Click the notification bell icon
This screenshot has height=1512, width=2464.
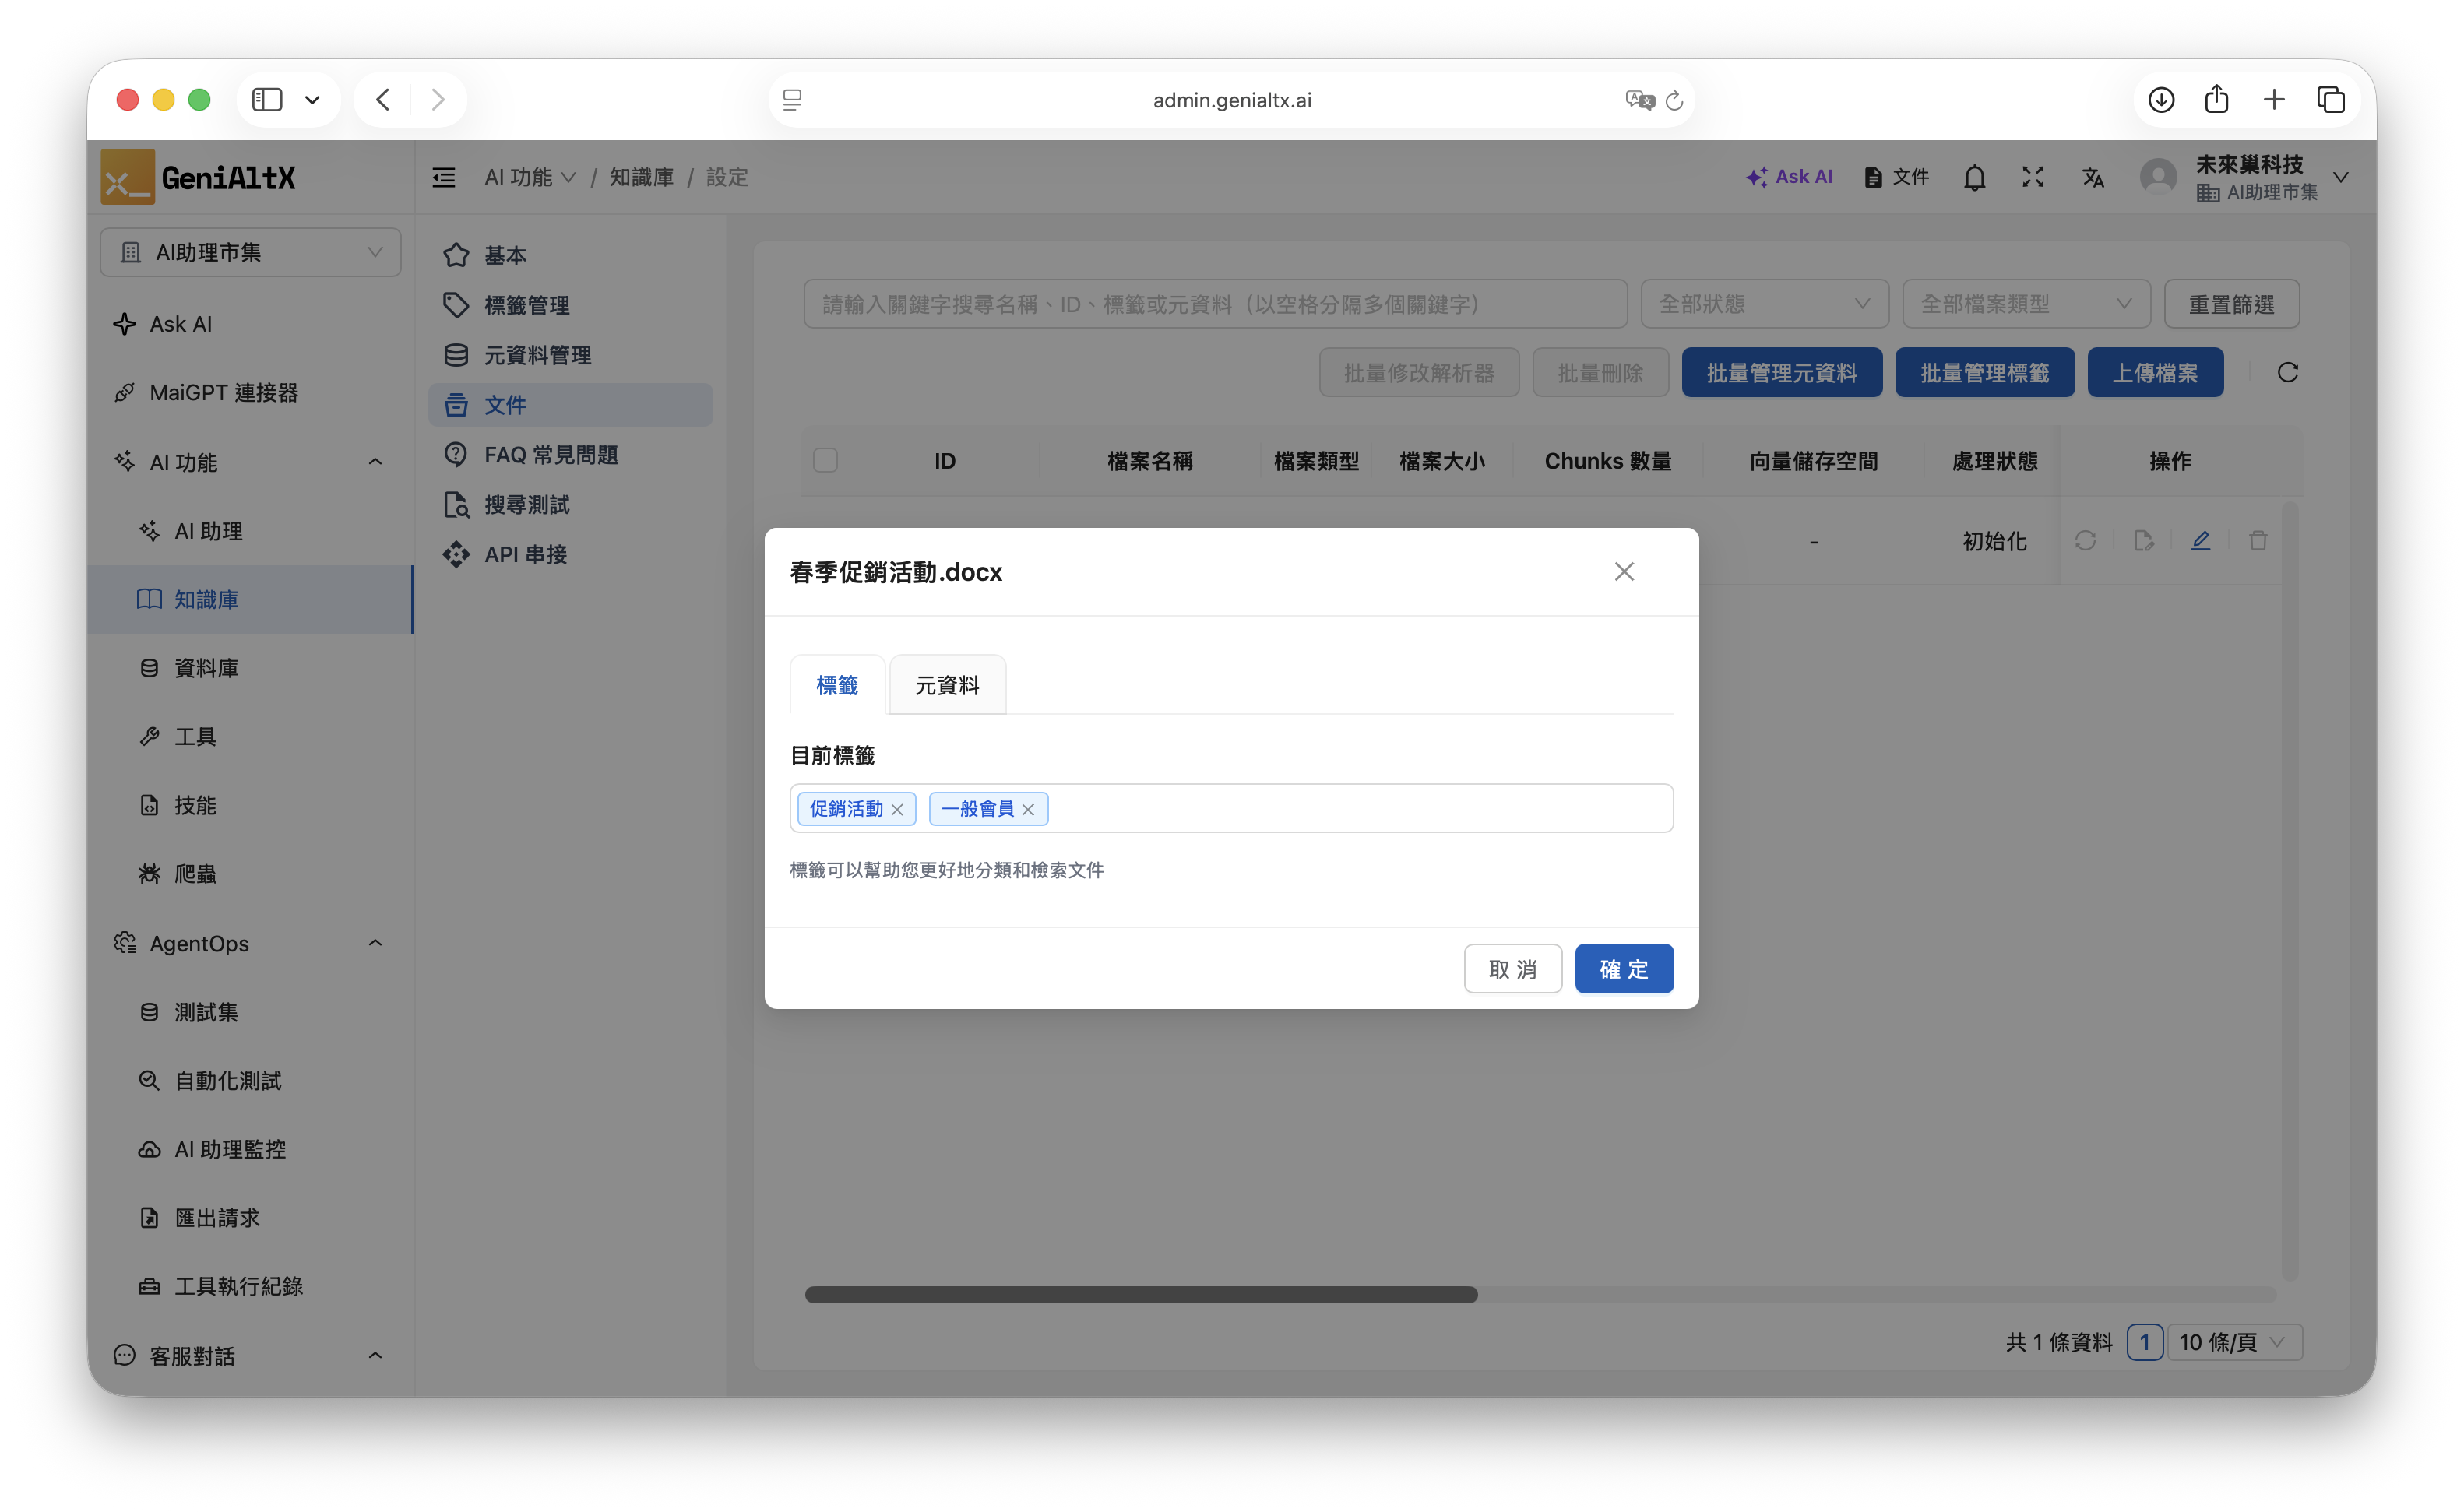point(1974,178)
